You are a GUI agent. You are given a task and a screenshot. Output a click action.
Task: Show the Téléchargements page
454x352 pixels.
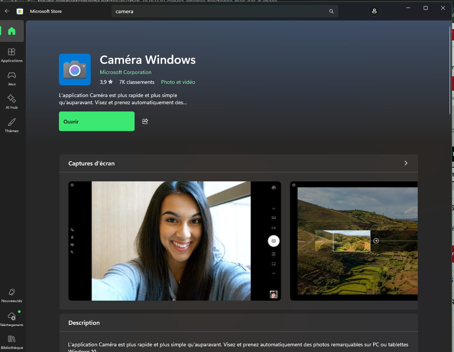point(12,319)
